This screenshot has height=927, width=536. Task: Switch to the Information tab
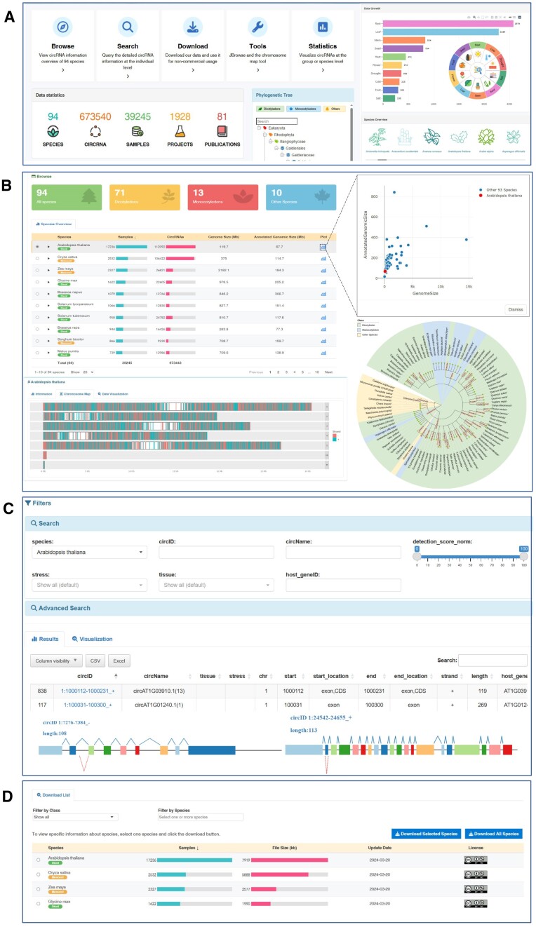(41, 394)
